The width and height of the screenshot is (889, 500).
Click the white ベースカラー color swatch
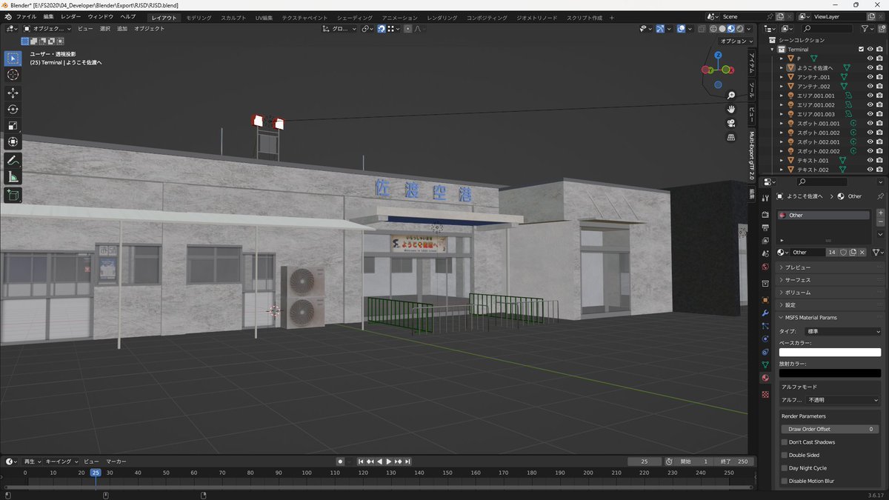[x=830, y=353]
